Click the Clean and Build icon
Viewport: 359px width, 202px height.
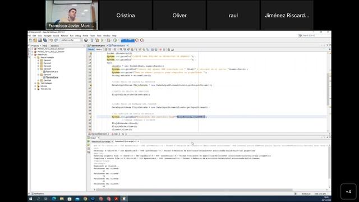click(97, 40)
